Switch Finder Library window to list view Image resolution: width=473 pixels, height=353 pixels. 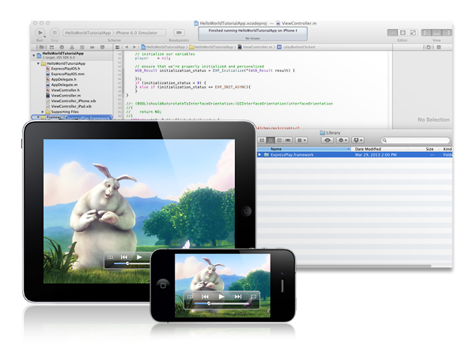271,140
